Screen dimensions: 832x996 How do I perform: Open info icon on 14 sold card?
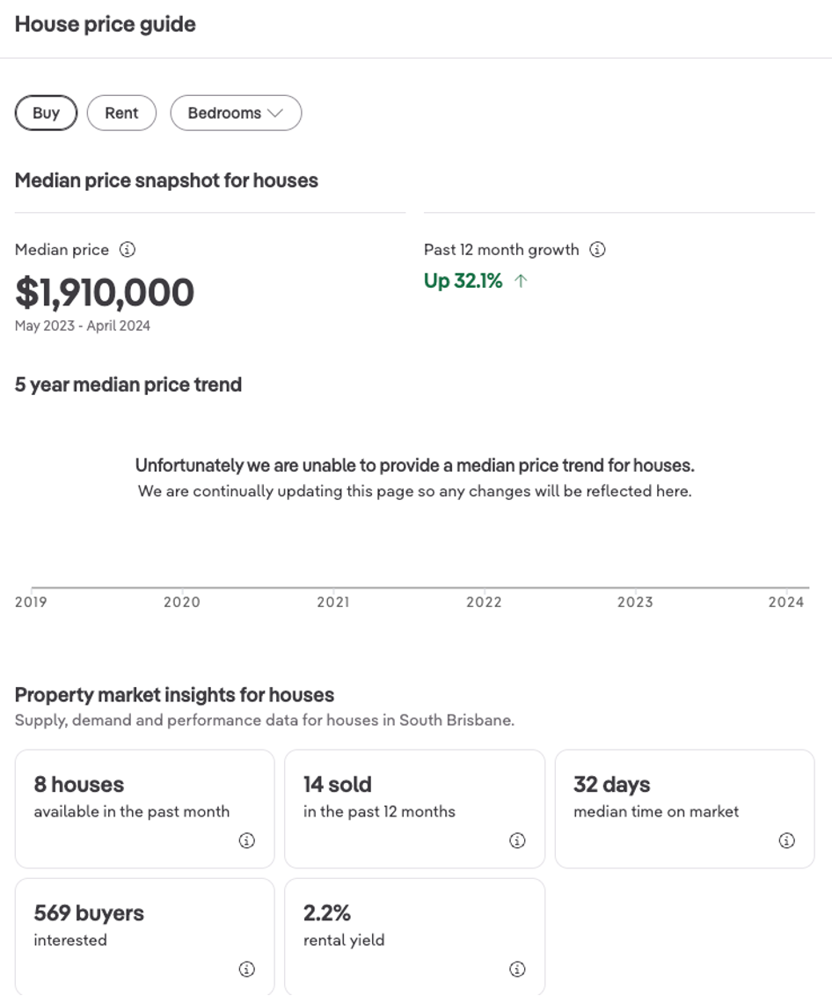tap(517, 840)
